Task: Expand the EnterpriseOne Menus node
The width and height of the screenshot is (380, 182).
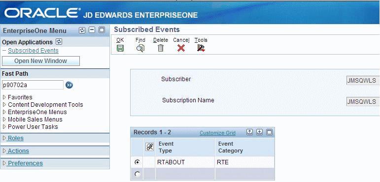Action: point(4,112)
